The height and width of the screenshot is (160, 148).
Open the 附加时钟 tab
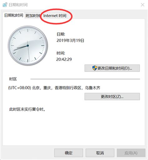point(33,16)
